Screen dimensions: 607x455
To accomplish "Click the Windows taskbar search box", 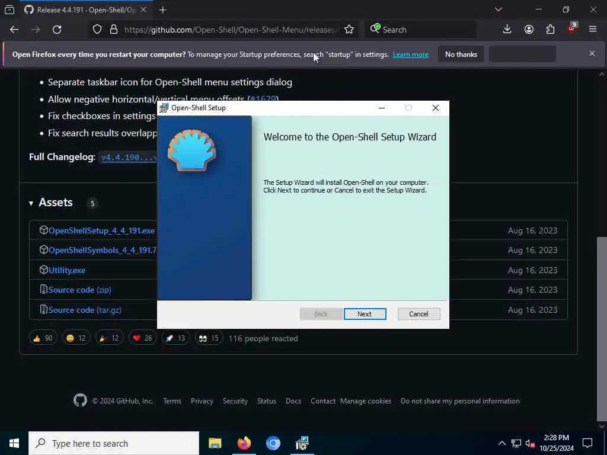I will [114, 443].
